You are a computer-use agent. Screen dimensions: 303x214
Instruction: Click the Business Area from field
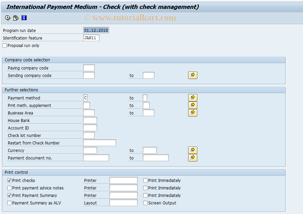(89, 113)
